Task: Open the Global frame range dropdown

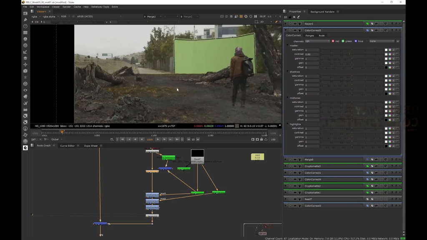Action: (x=57, y=139)
